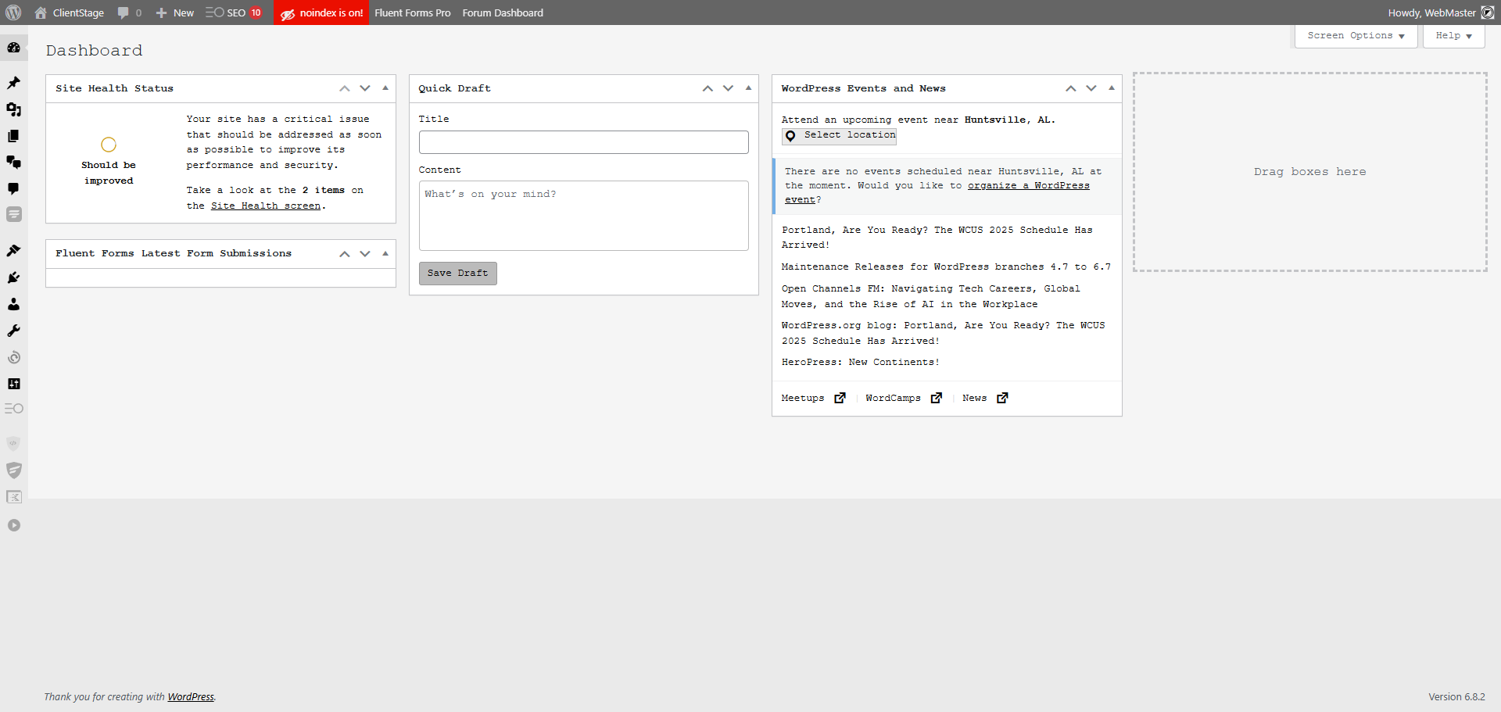Screen dimensions: 1501x712
Task: Open Settings sliders sidebar icon
Action: click(14, 384)
